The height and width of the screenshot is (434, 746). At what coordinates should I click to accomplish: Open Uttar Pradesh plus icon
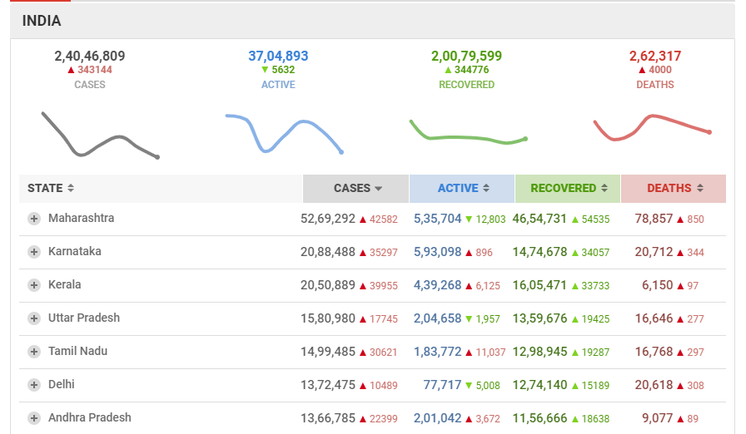coord(34,318)
